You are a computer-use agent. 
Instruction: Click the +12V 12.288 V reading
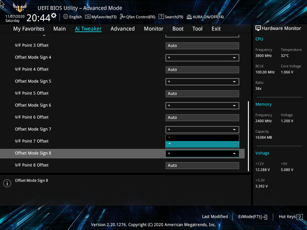coord(263,170)
